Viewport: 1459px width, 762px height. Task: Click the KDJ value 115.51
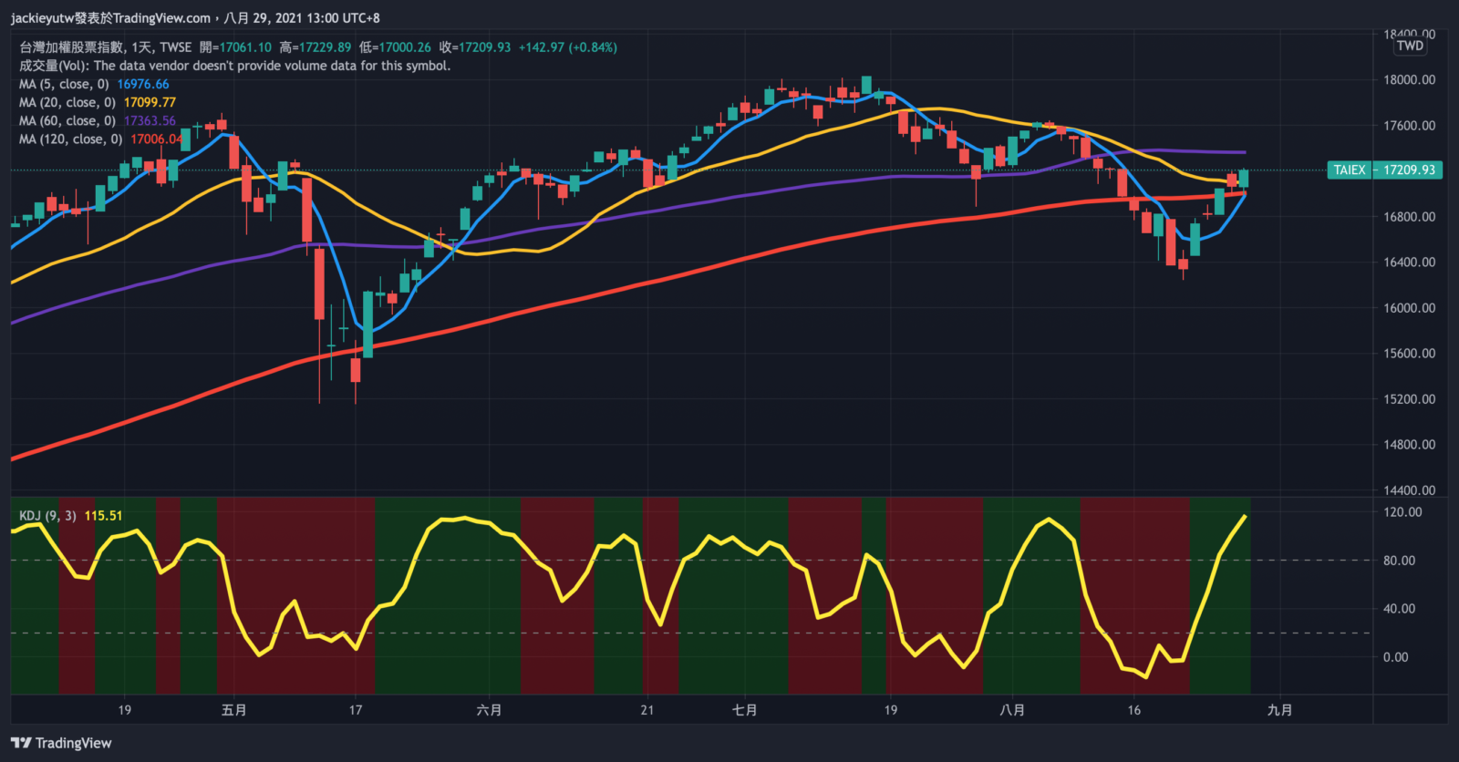click(103, 516)
